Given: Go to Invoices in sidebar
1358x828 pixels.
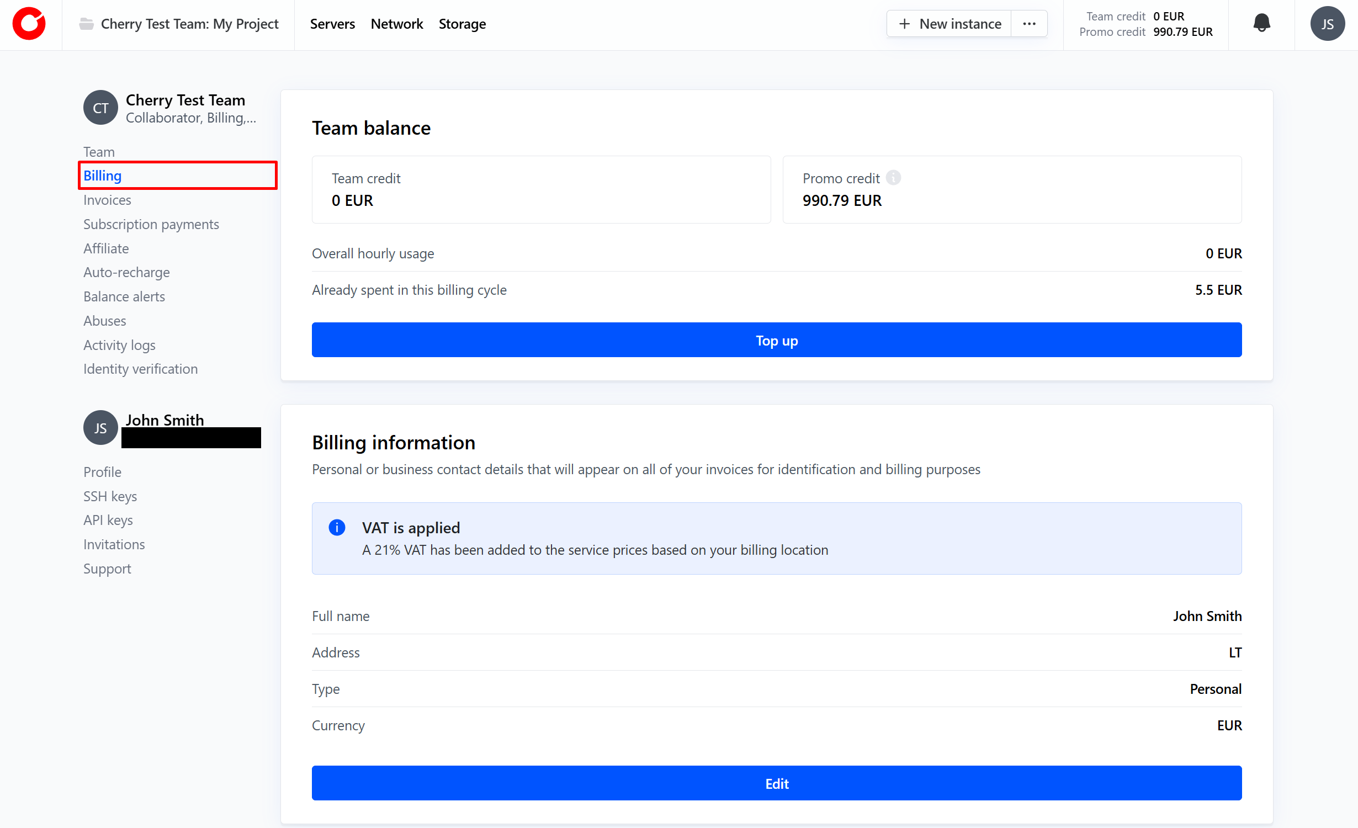Looking at the screenshot, I should (107, 200).
